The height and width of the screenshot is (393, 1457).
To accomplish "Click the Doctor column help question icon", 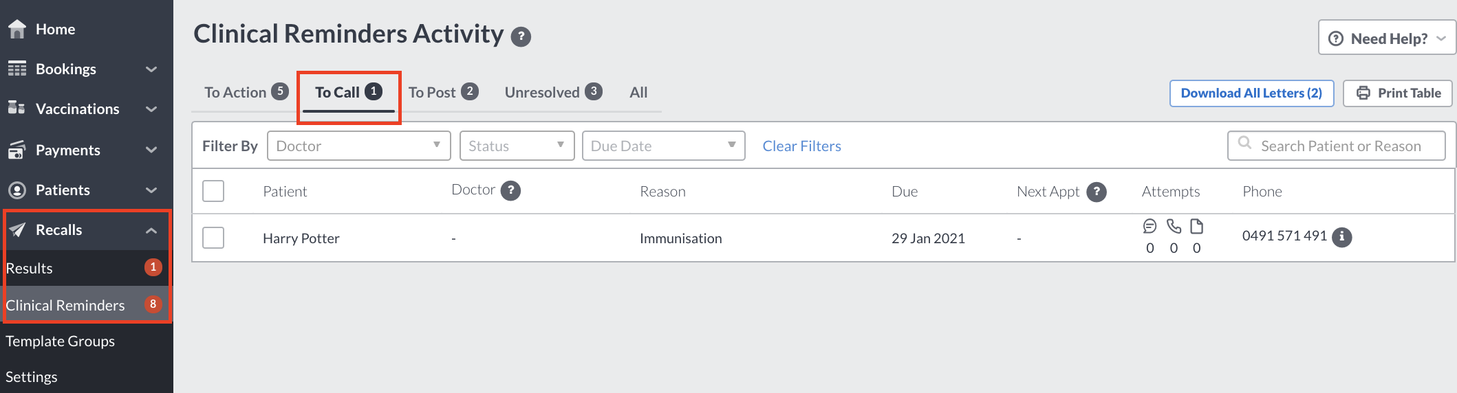I will (x=510, y=190).
